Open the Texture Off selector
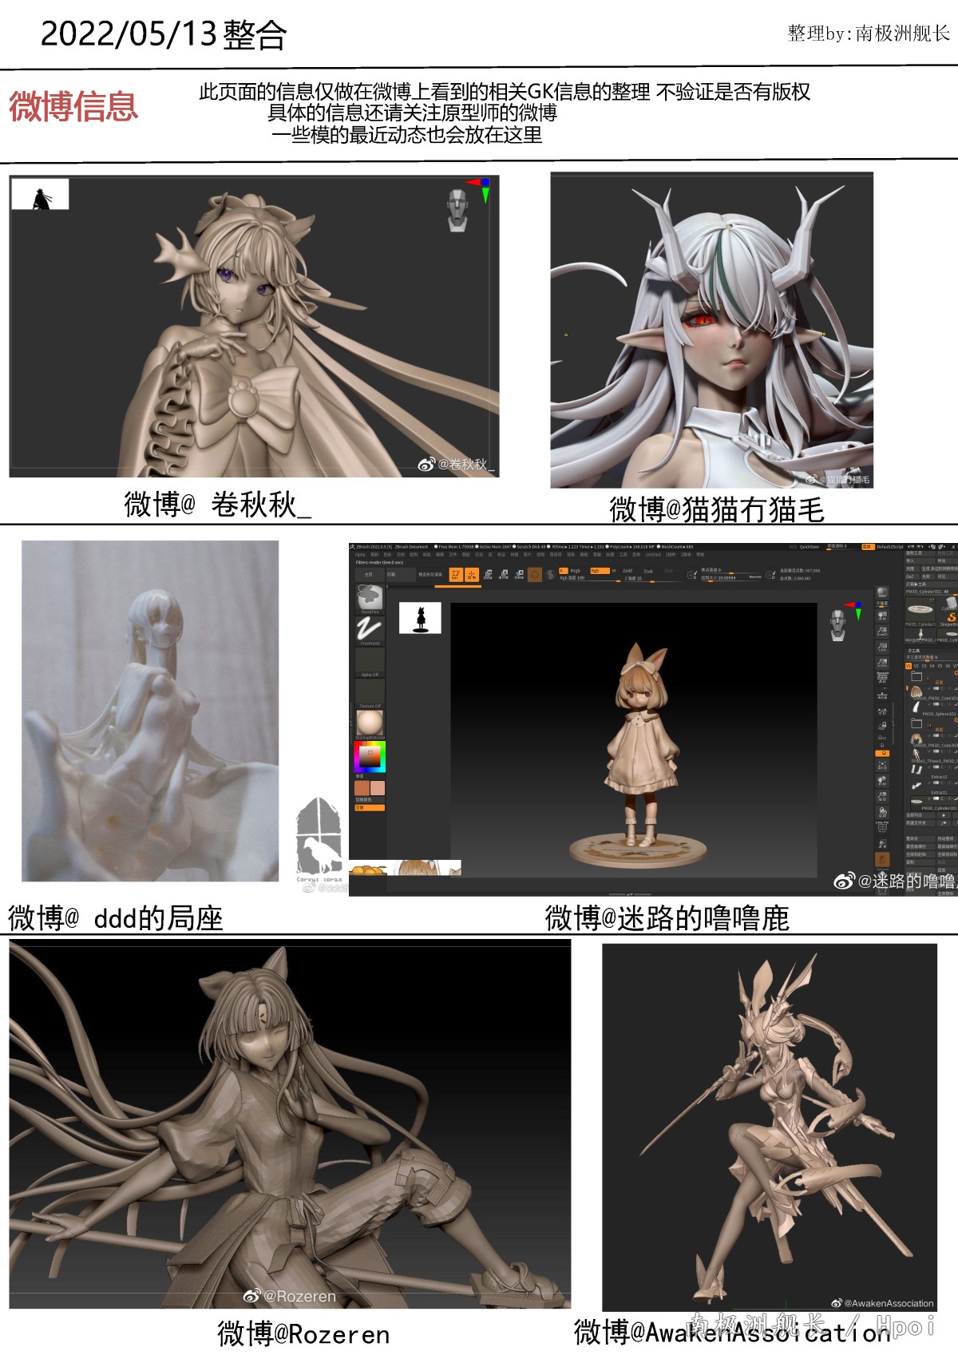 point(370,693)
